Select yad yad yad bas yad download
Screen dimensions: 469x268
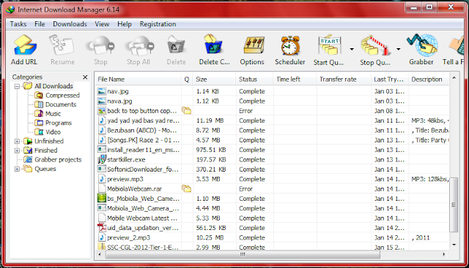272,120
